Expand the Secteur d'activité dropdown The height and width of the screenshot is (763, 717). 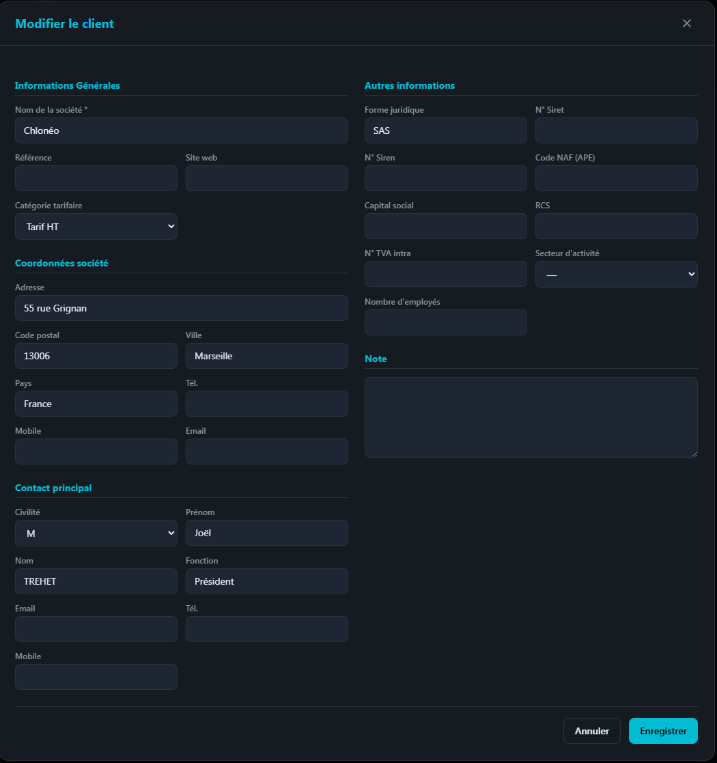tap(617, 274)
